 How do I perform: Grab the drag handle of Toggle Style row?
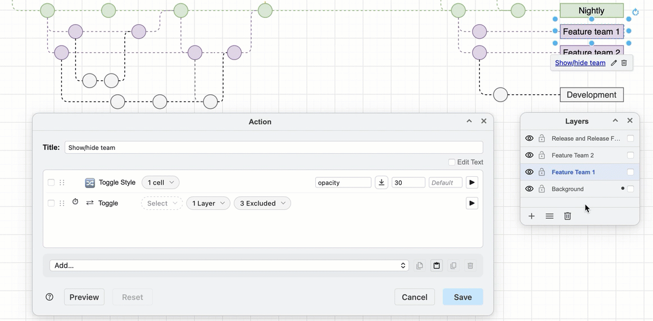[x=62, y=182]
